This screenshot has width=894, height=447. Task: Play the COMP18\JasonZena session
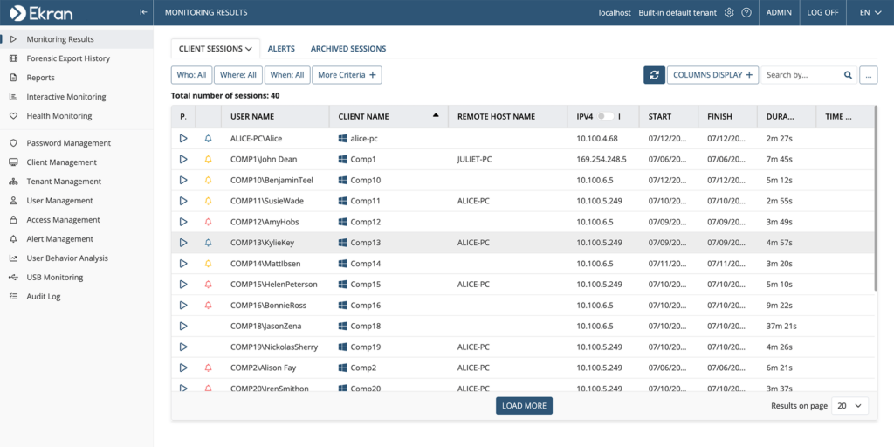(183, 327)
